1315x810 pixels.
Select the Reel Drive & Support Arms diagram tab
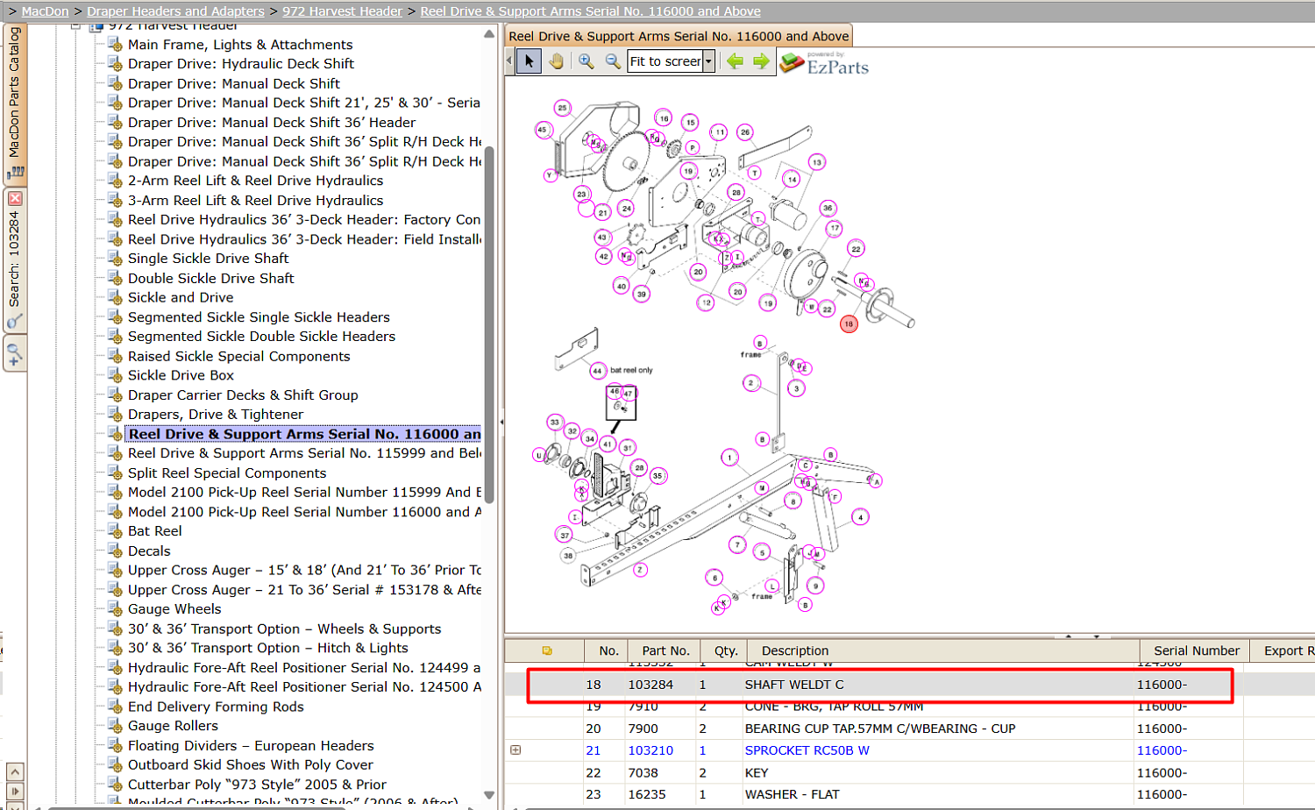point(679,36)
